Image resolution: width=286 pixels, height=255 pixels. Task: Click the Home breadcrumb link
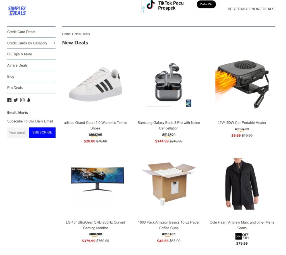[x=66, y=34]
